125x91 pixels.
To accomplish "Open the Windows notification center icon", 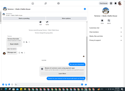I will pos(122,89).
